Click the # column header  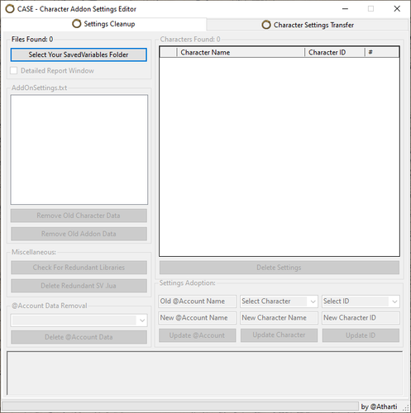point(382,52)
